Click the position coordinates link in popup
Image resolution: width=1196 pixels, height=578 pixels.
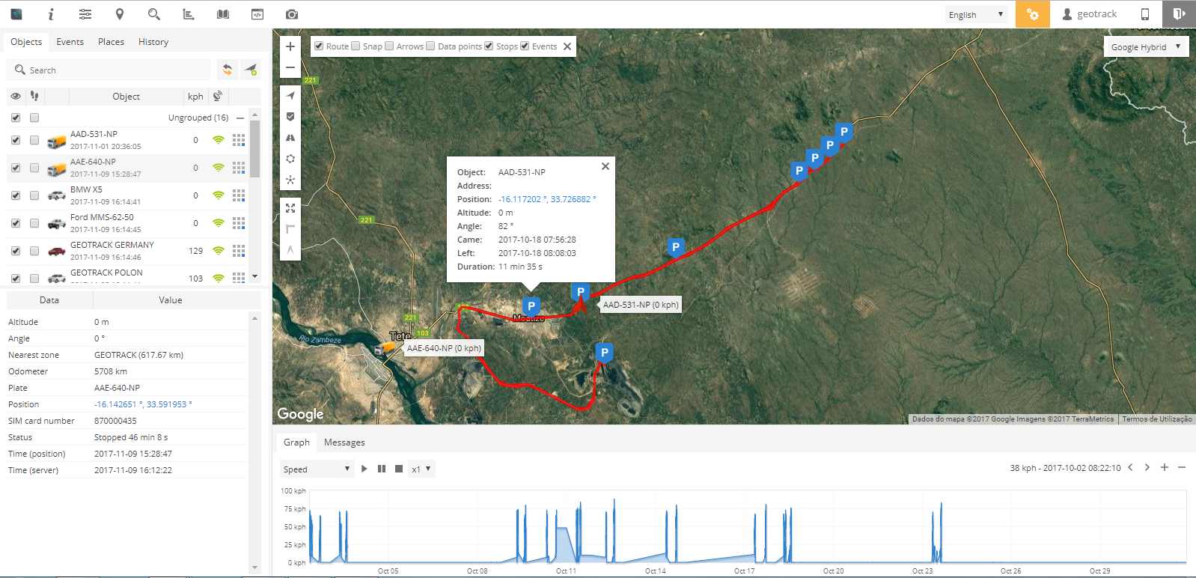pos(546,199)
